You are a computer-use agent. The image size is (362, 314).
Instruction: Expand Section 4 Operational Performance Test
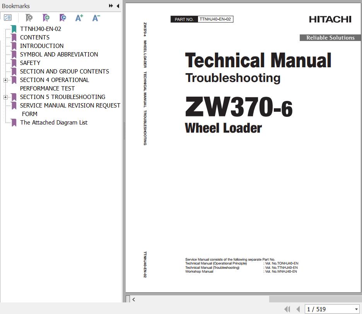5,80
